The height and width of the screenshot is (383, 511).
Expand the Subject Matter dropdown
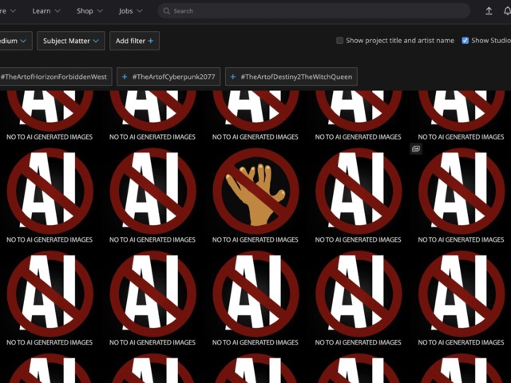[71, 41]
